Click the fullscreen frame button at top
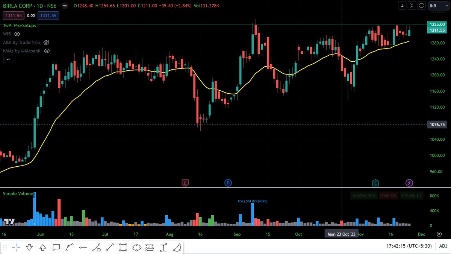 [422, 6]
